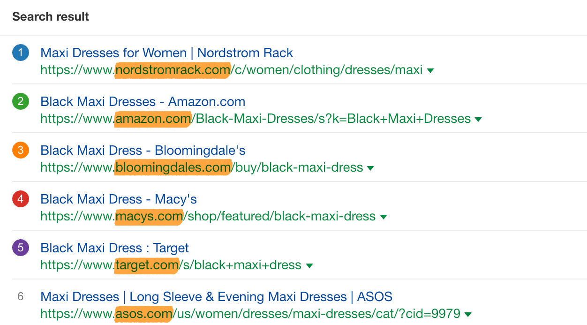Expand dropdown arrow for Nordstrom Rack URL
This screenshot has width=587, height=325.
[430, 71]
